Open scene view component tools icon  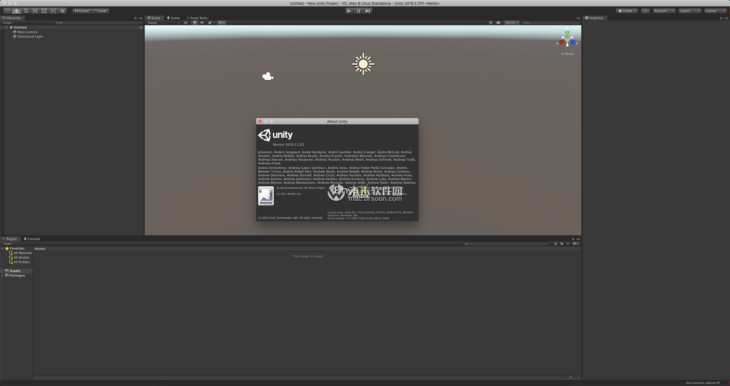pyautogui.click(x=490, y=23)
